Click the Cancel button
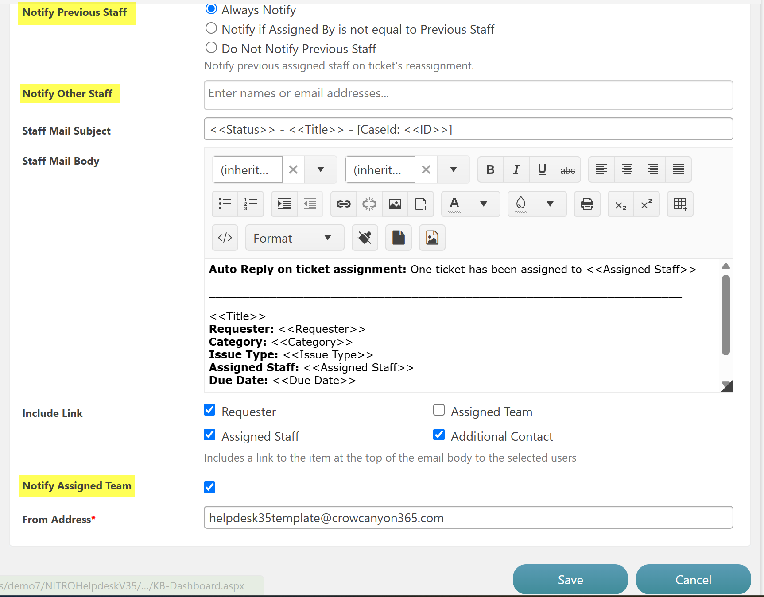 coord(693,579)
